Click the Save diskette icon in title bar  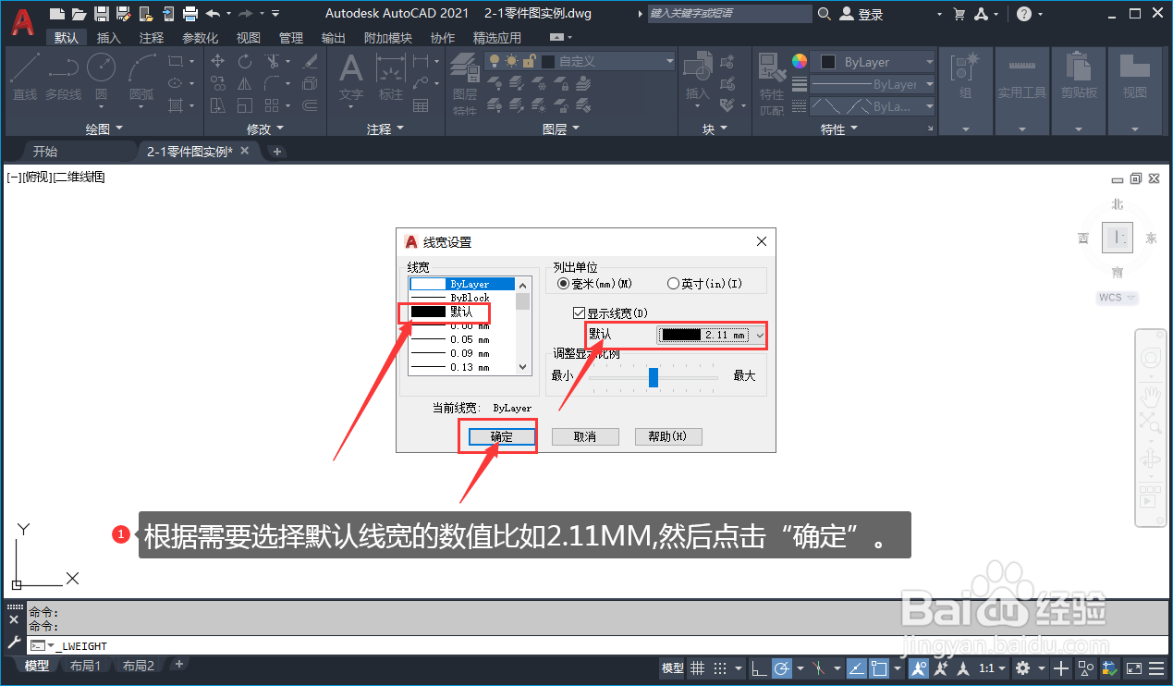[x=102, y=13]
